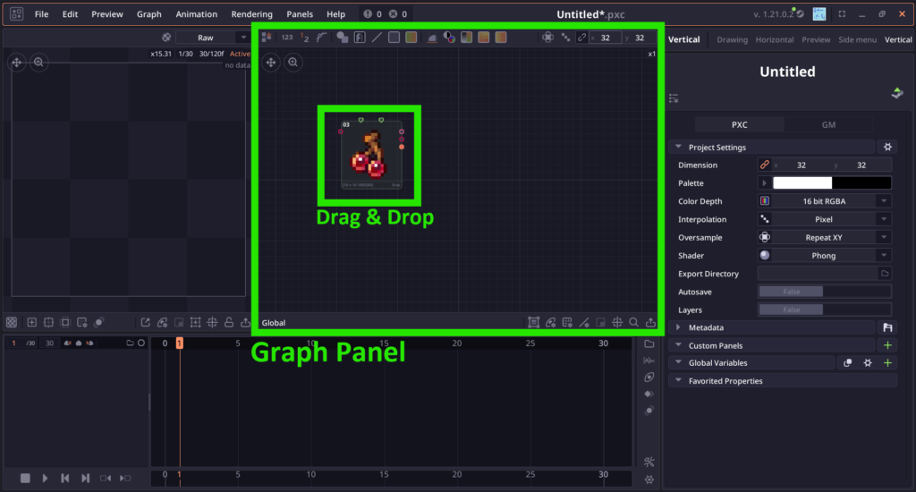Open the Interpolation dropdown
The image size is (916, 492).
pyautogui.click(x=824, y=219)
